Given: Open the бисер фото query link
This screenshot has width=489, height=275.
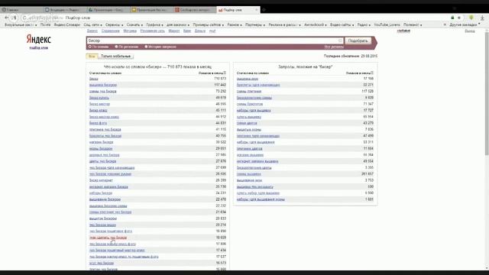Looking at the screenshot, I should click(98, 123).
